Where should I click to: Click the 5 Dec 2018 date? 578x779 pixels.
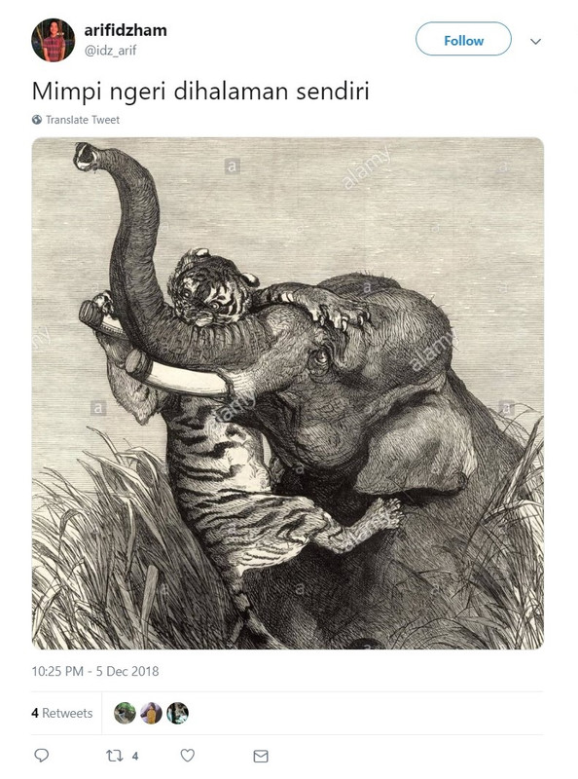tap(127, 671)
